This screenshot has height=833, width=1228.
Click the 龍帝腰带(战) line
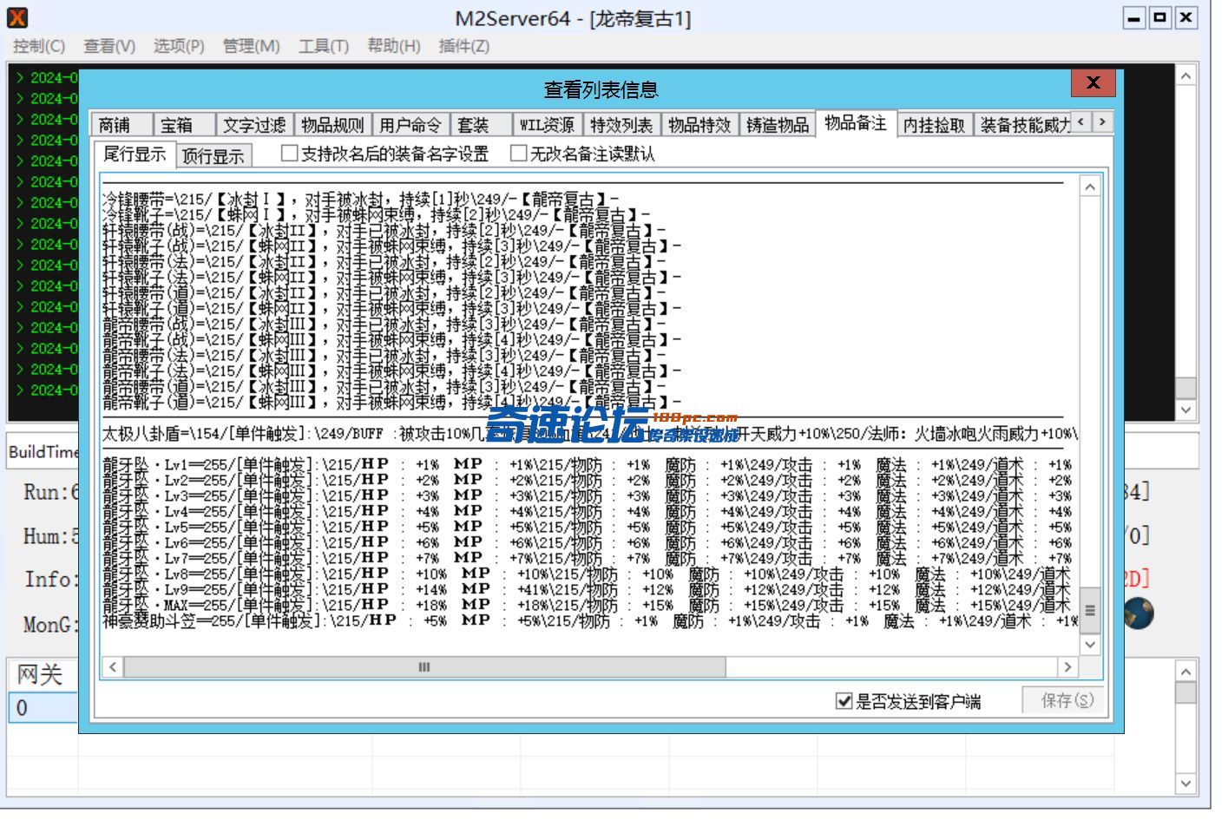pyautogui.click(x=384, y=324)
